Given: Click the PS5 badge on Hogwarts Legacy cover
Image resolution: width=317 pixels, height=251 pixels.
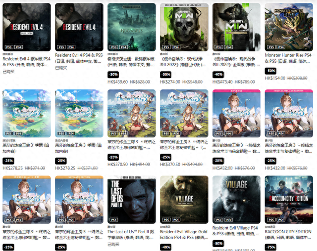Looking at the screenshot, I should [114, 47].
